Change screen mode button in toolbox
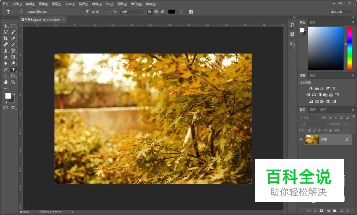 [x=13, y=108]
